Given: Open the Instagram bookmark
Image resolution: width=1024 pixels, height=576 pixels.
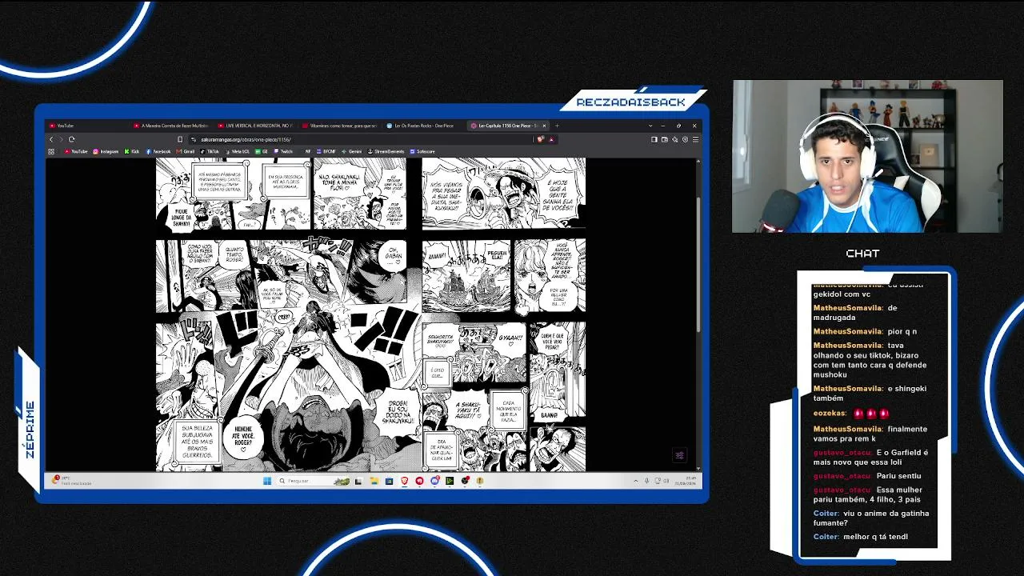Looking at the screenshot, I should [106, 151].
